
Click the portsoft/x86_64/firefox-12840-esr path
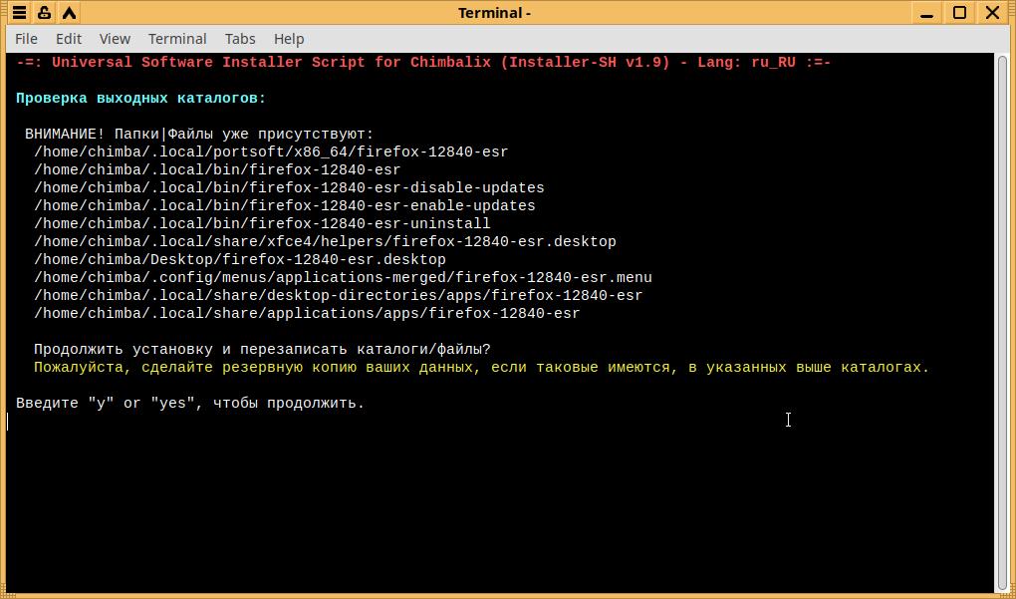[271, 151]
